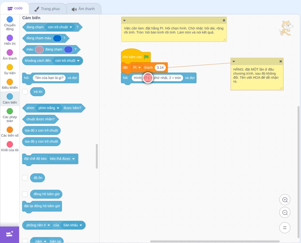This screenshot has height=243, width=301.
Task: Open 'con trỏ chuột' dropdown in 'khoảng cách đến'
Action: (67, 61)
